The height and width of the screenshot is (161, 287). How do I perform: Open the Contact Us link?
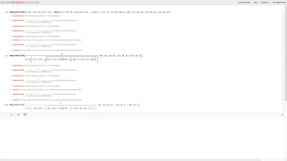[265, 3]
